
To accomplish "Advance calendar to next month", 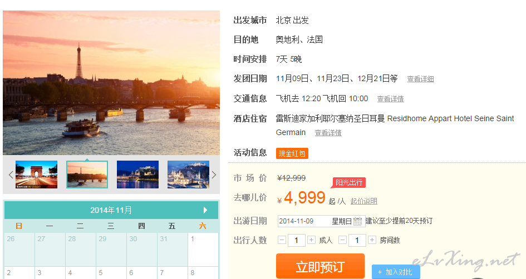I will point(205,210).
